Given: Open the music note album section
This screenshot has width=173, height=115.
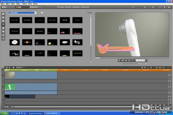Looking at the screenshot, I should click(3, 39).
